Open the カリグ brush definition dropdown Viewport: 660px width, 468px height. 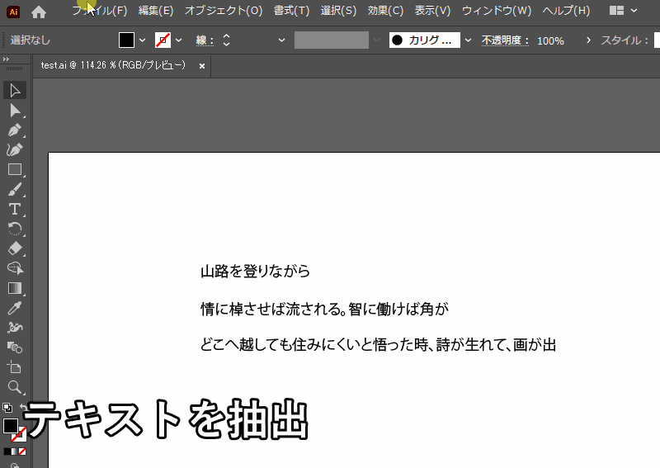(x=468, y=40)
